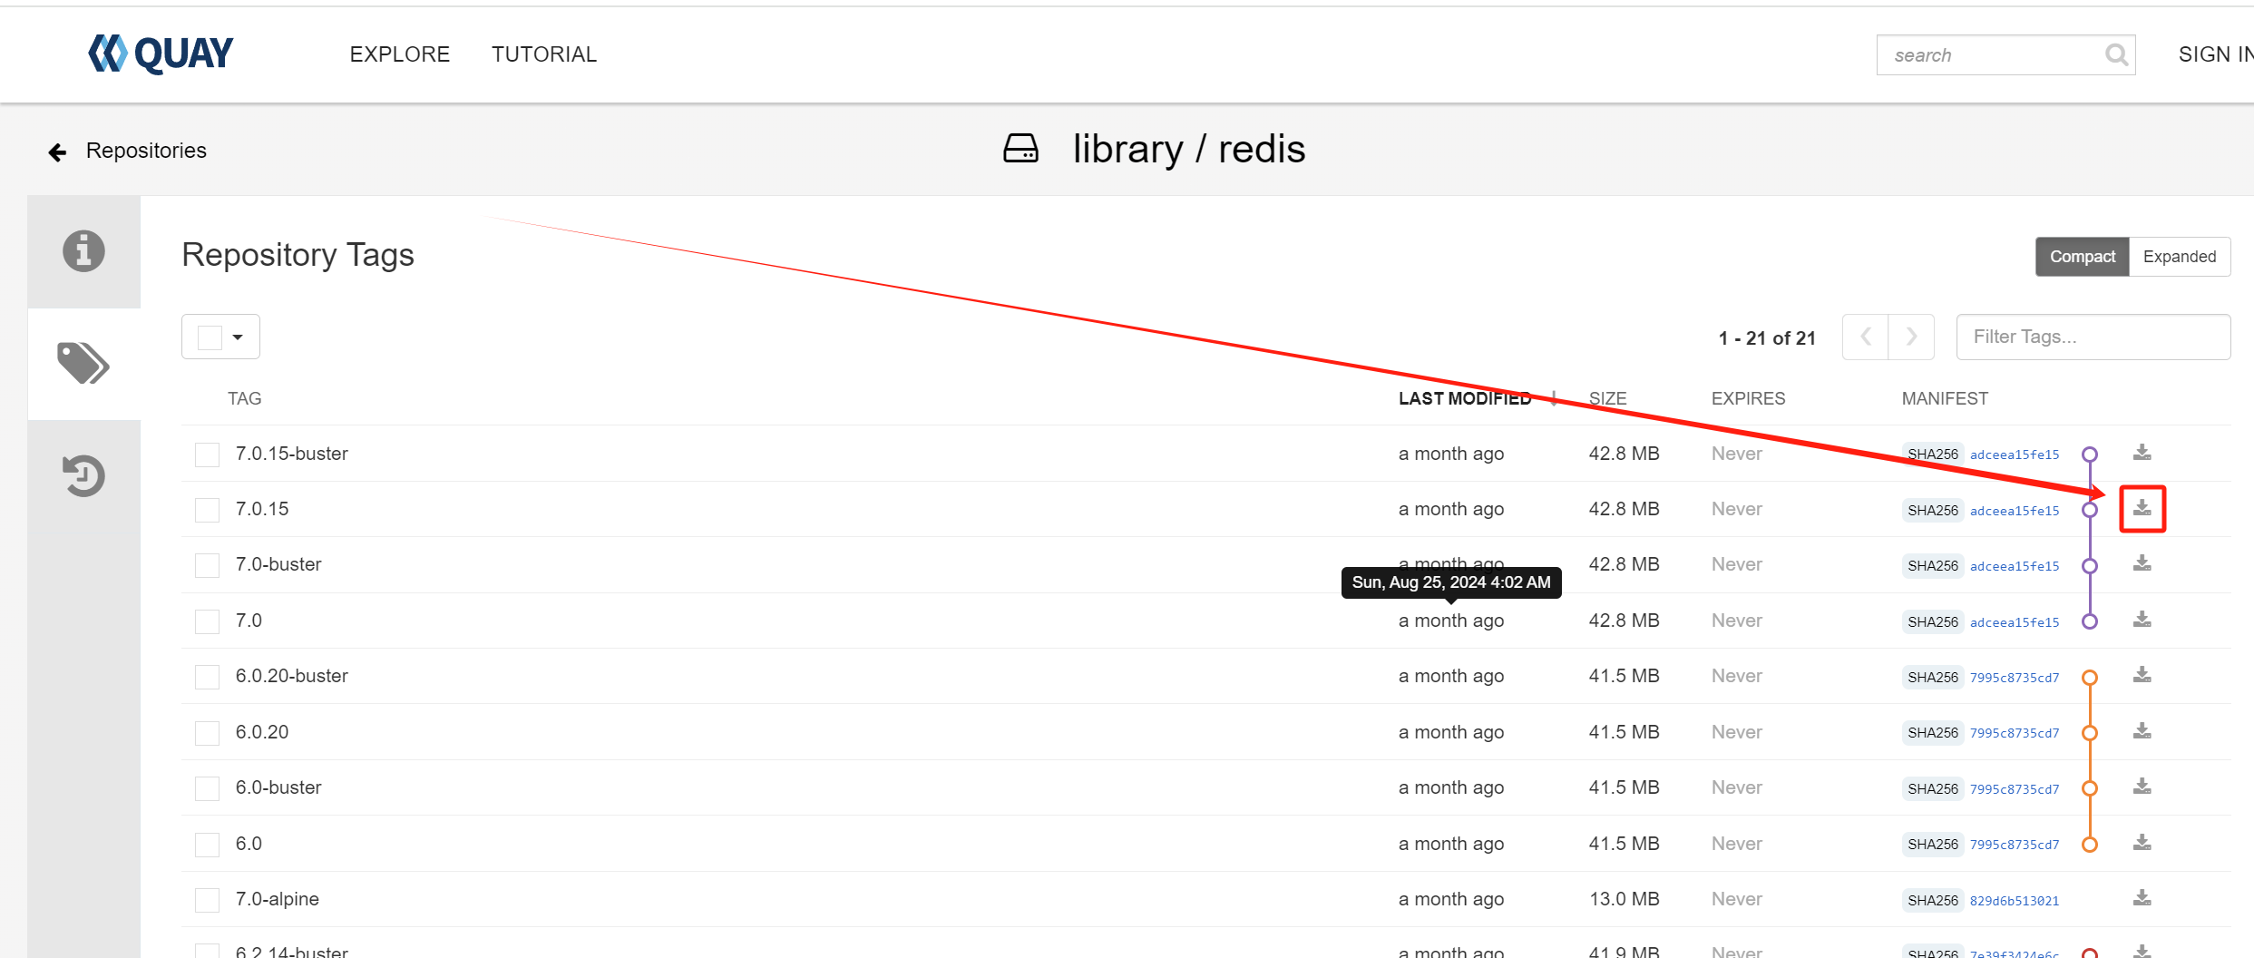The image size is (2254, 958).
Task: Go to the previous page of tags
Action: (1866, 337)
